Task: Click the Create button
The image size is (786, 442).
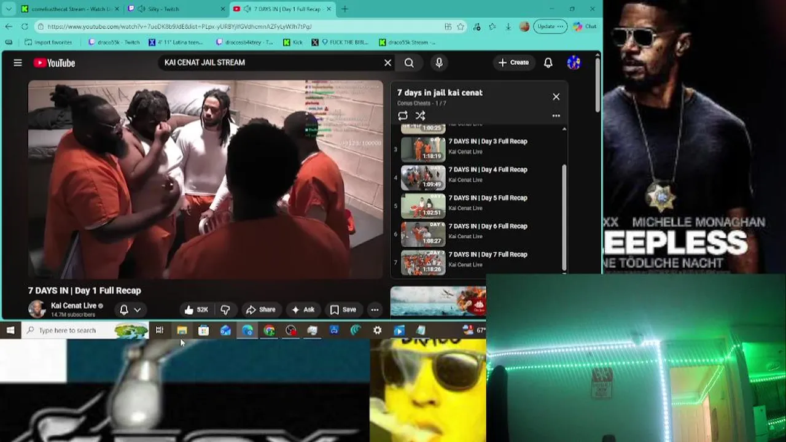Action: tap(513, 63)
